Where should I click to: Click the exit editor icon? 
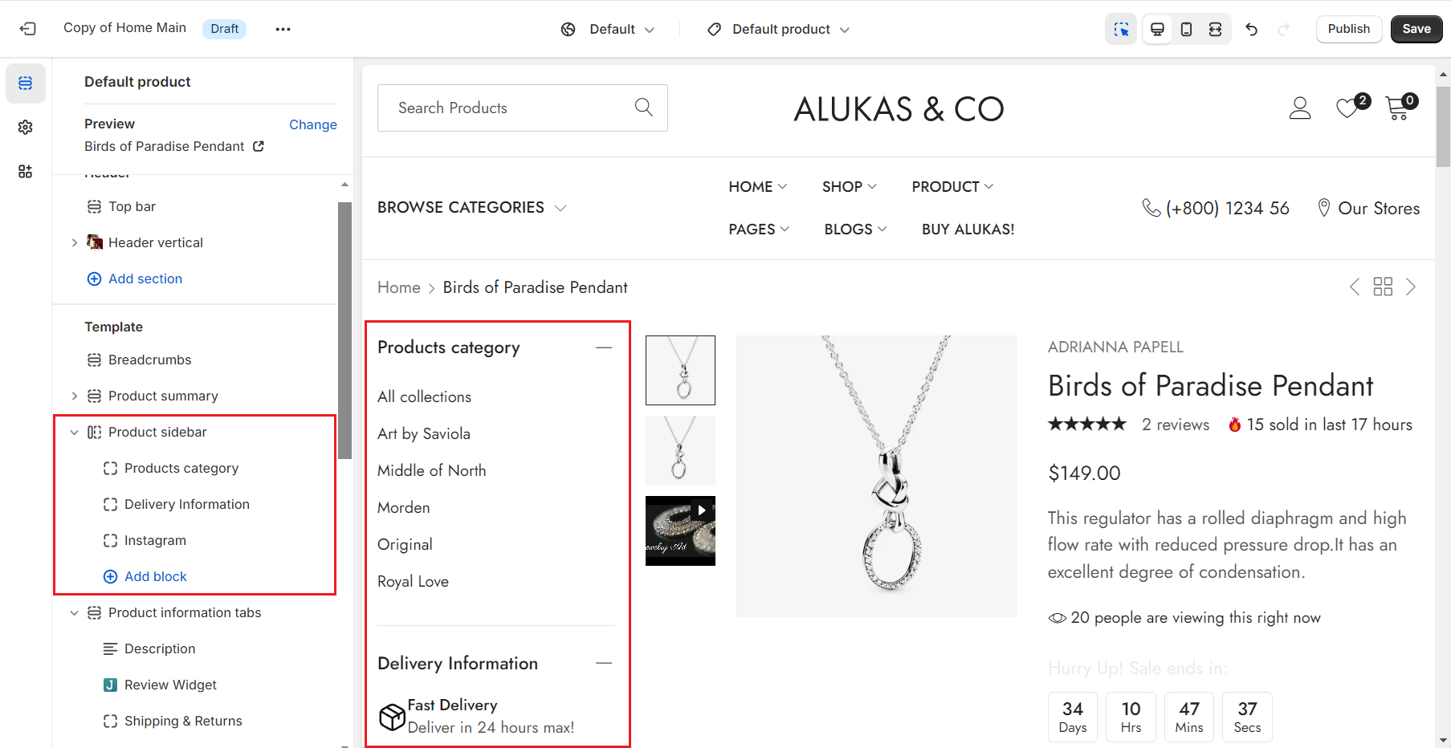(x=28, y=29)
